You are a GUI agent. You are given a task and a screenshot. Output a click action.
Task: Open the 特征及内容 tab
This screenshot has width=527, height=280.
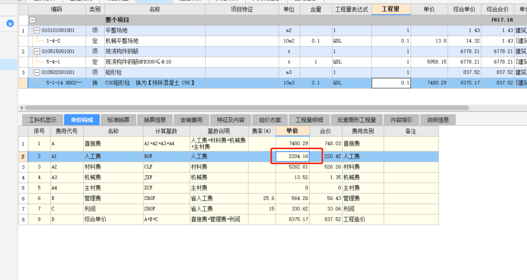point(230,120)
